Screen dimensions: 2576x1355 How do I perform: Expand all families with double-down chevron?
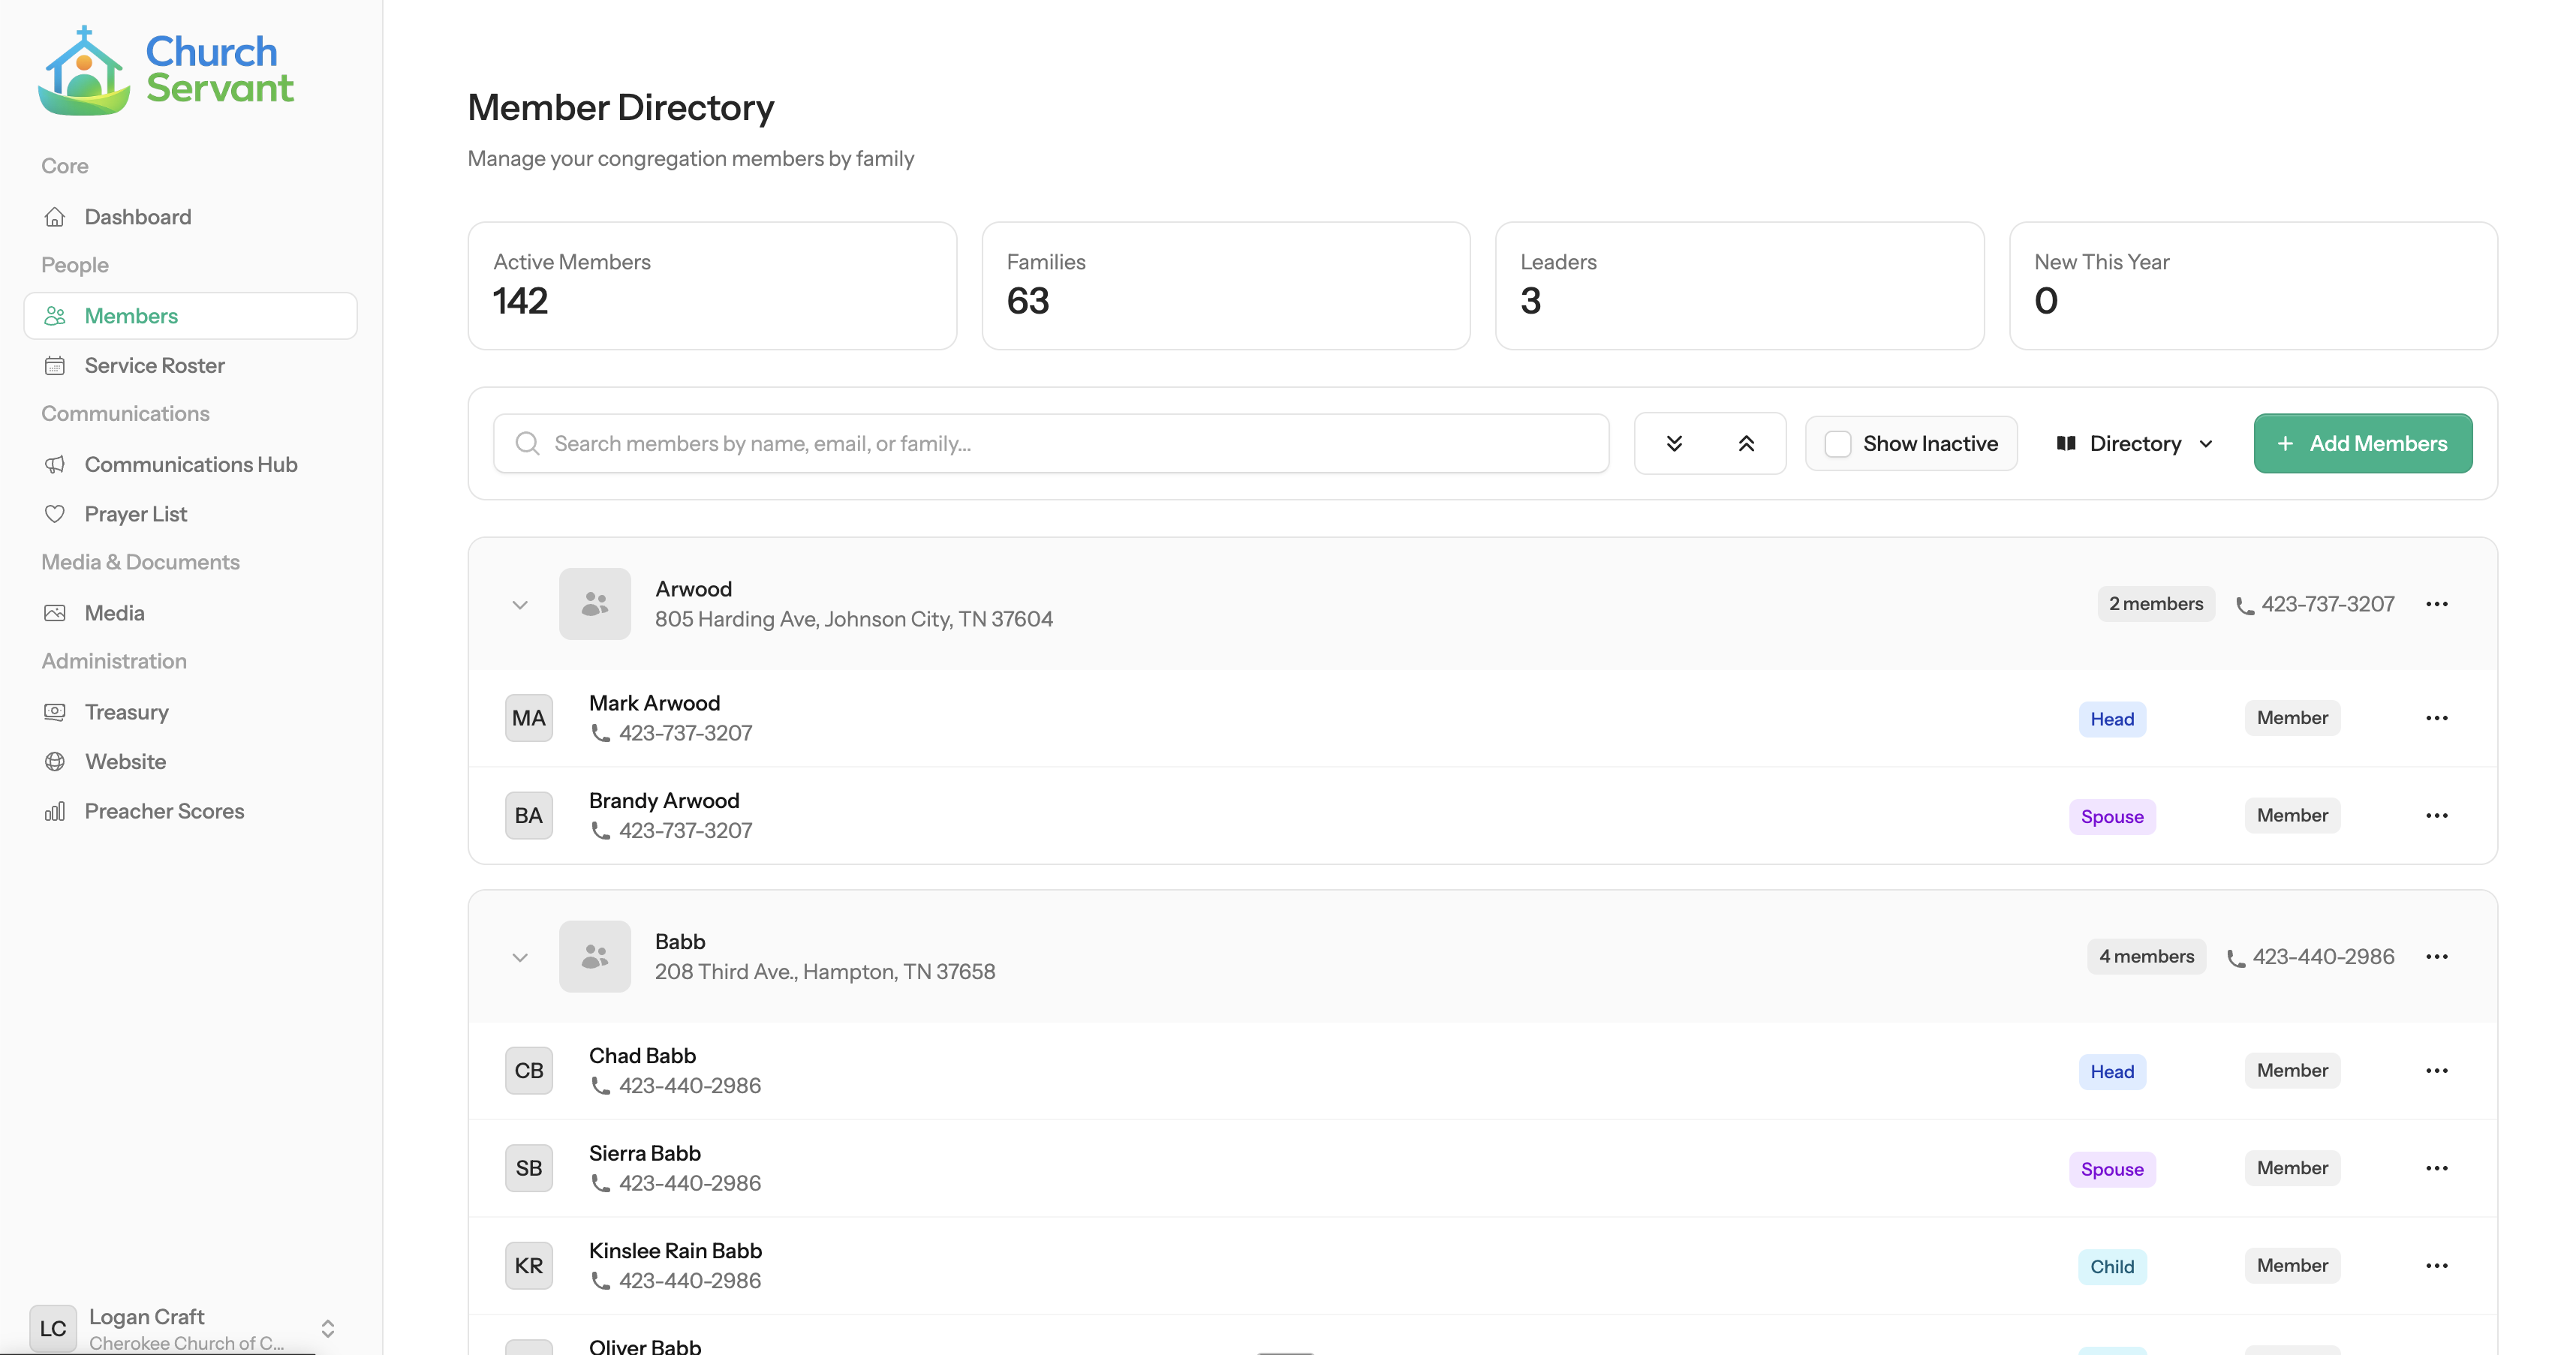(1674, 443)
